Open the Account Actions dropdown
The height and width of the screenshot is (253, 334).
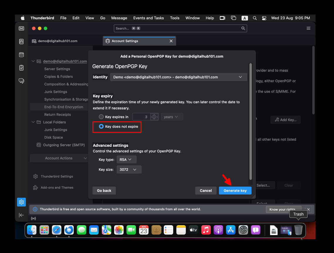[x=59, y=158]
